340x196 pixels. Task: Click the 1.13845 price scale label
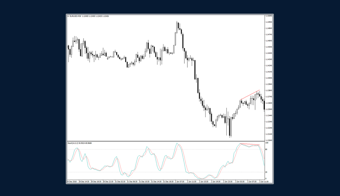(x=269, y=90)
